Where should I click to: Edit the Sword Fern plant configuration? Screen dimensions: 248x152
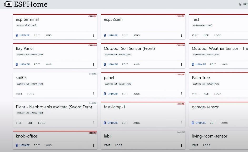(30, 123)
